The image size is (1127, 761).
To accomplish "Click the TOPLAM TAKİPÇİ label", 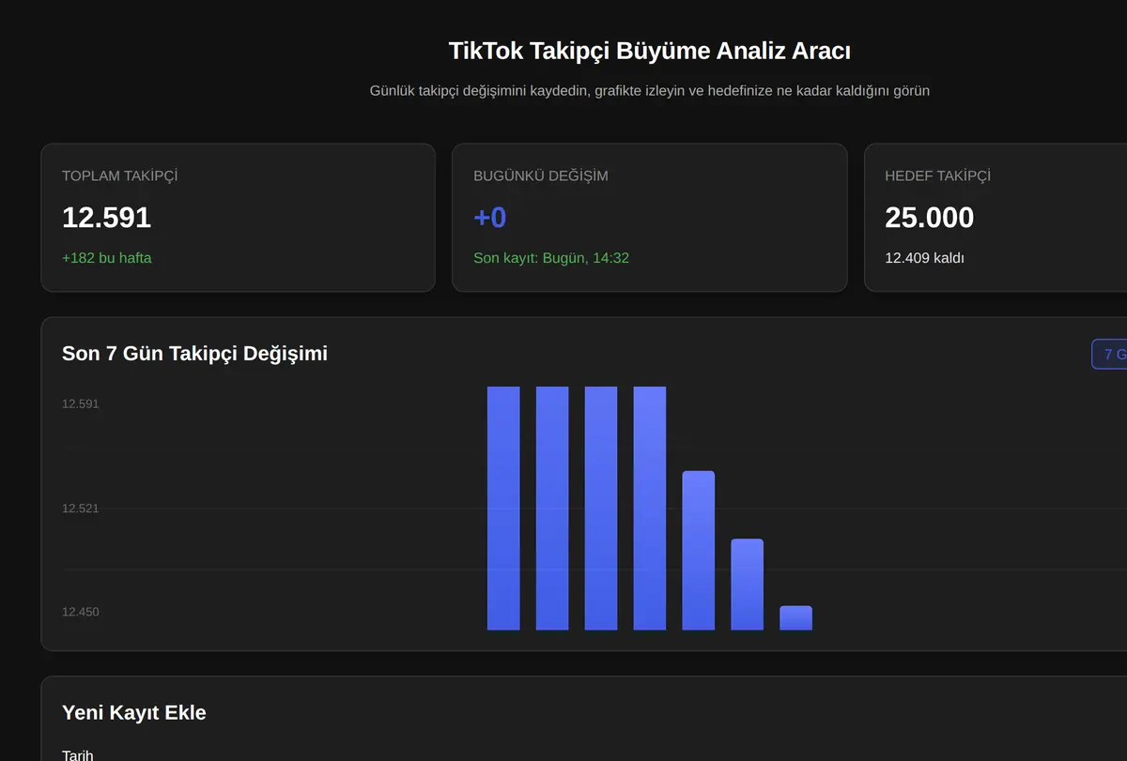I will (120, 175).
